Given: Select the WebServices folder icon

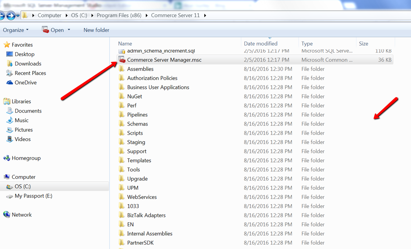Looking at the screenshot, I should click(121, 197).
